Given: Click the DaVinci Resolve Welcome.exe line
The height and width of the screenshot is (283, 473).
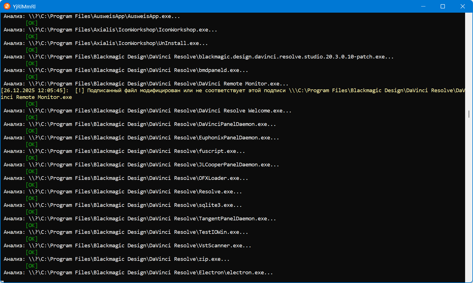Looking at the screenshot, I should [x=147, y=111].
